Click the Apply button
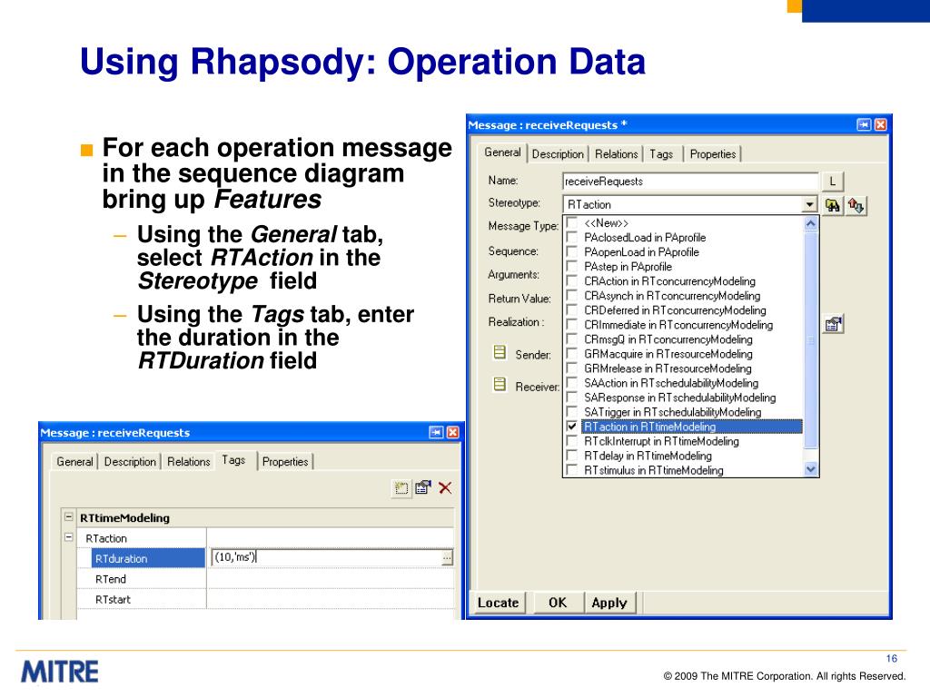930x697 pixels. coord(609,603)
